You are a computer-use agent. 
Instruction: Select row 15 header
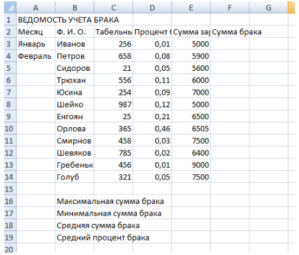pos(9,189)
